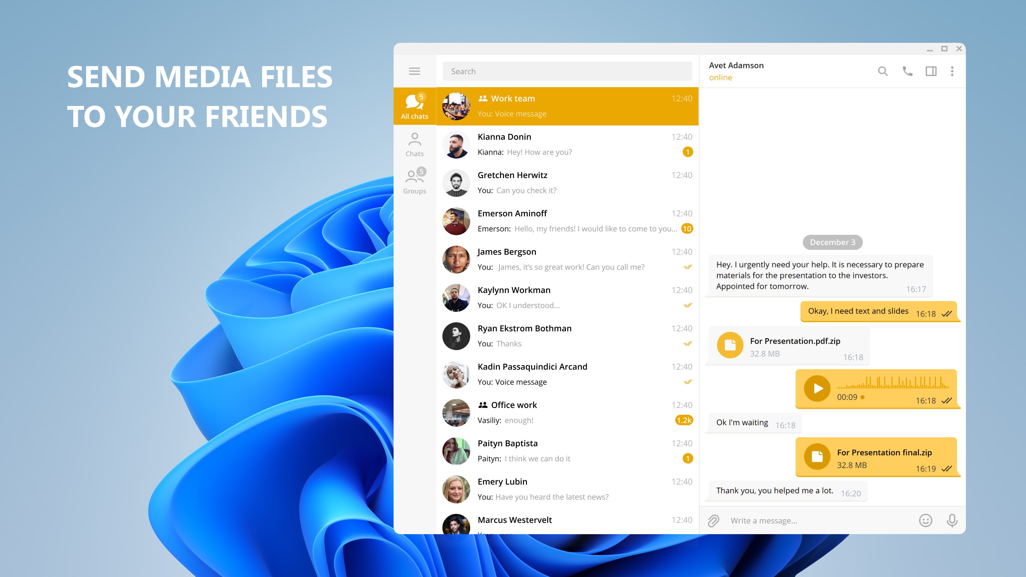Toggle the right side panel icon

pyautogui.click(x=931, y=71)
